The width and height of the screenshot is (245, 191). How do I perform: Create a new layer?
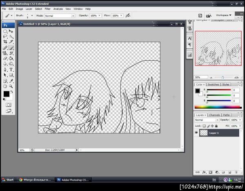point(229,172)
